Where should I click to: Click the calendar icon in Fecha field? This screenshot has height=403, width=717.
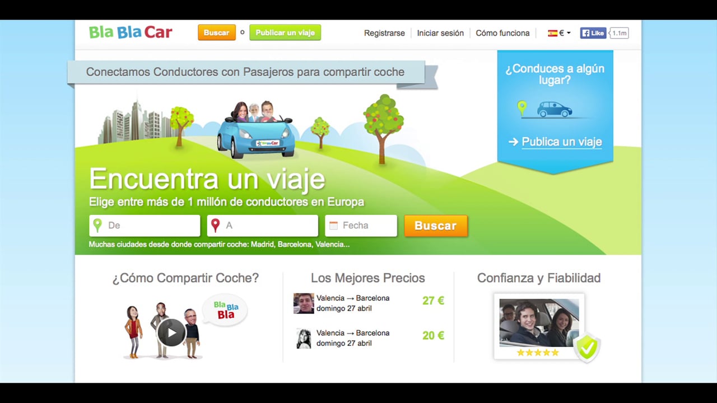(x=333, y=226)
